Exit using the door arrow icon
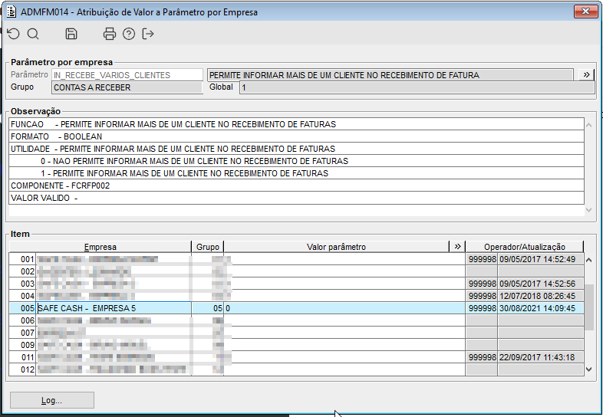Image resolution: width=603 pixels, height=417 pixels. pyautogui.click(x=148, y=34)
